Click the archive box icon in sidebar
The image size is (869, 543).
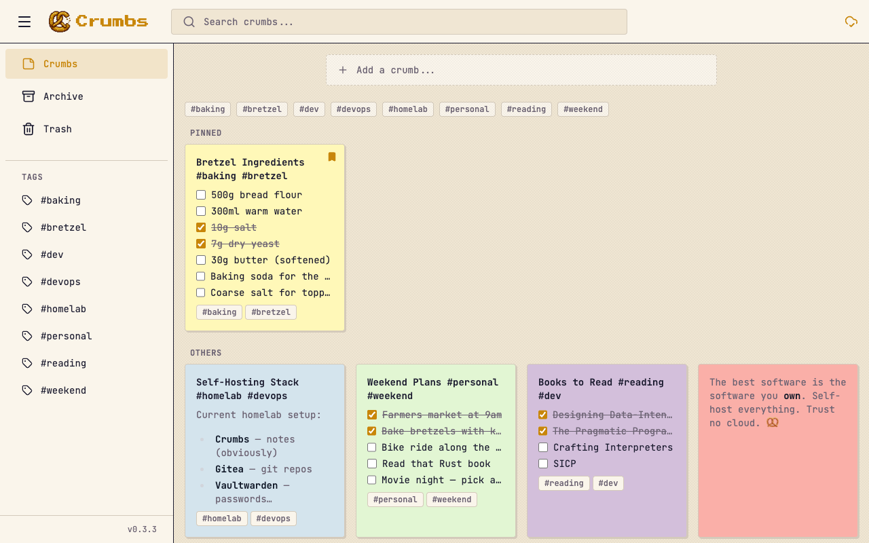tap(29, 96)
